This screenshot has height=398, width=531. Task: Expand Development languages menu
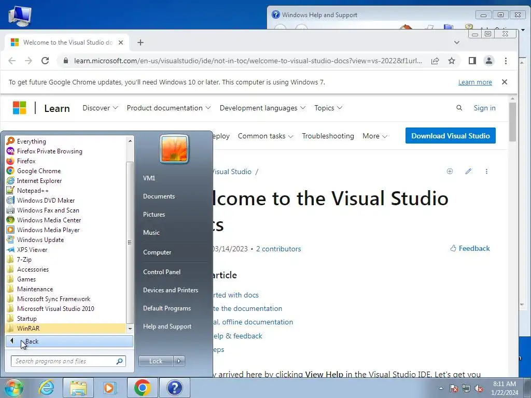262,108
